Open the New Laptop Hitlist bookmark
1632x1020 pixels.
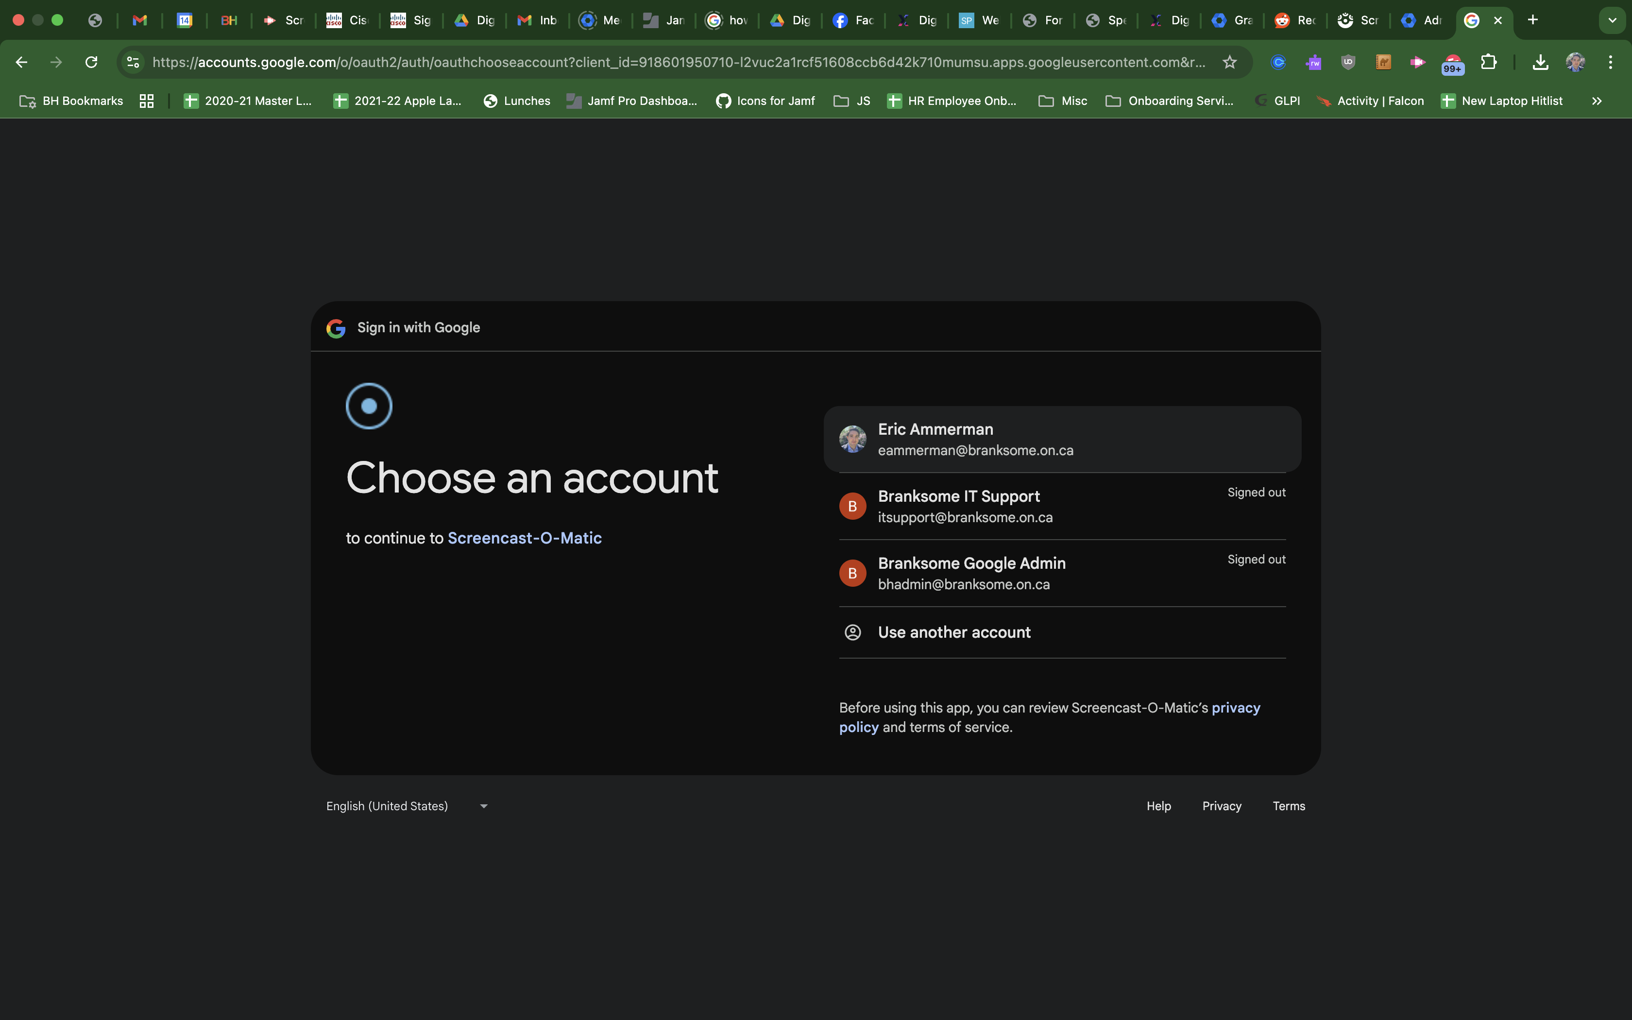tap(1502, 101)
